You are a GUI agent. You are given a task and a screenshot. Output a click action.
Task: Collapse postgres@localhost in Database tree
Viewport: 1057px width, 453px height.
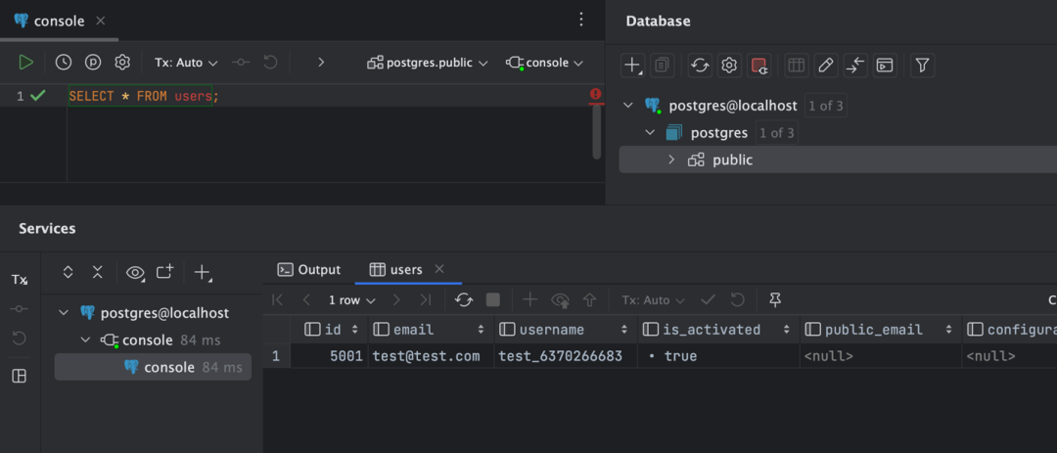pyautogui.click(x=628, y=106)
